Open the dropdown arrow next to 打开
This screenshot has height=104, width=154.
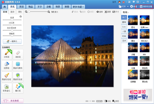(128, 6)
